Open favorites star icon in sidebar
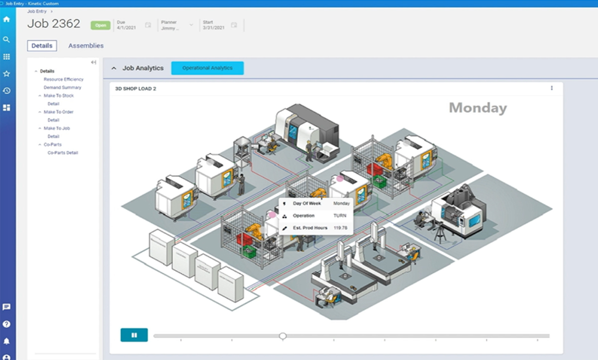598x360 pixels. point(6,74)
